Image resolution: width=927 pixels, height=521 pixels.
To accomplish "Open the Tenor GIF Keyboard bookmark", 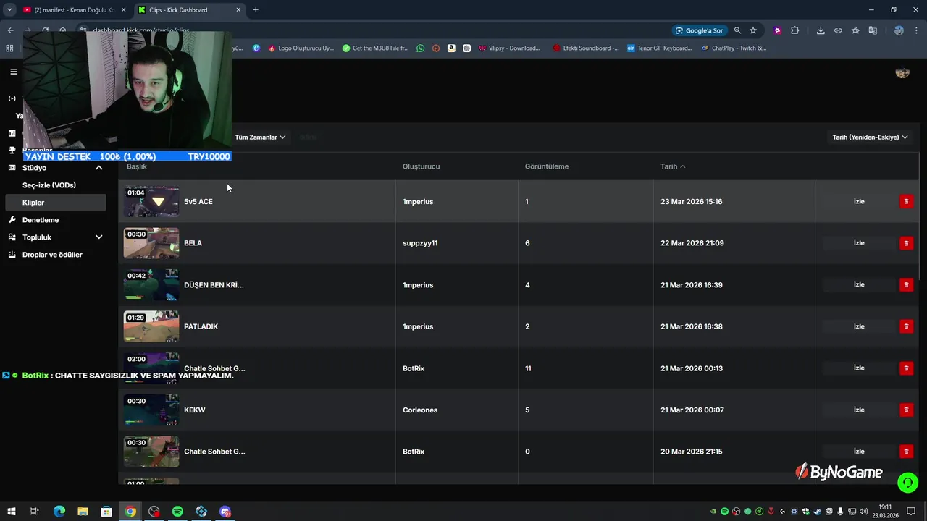I will pos(660,48).
